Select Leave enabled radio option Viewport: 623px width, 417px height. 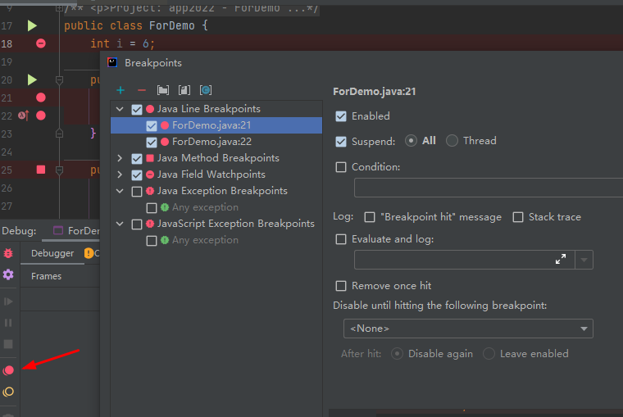(489, 353)
